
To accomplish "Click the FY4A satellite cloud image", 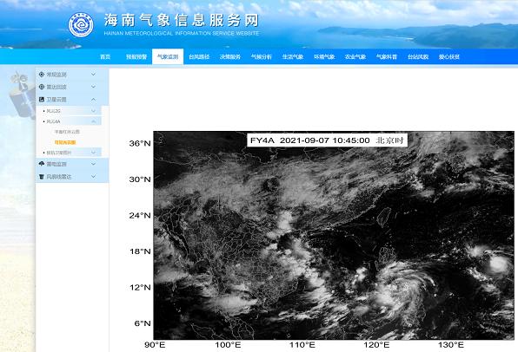I will (x=334, y=235).
